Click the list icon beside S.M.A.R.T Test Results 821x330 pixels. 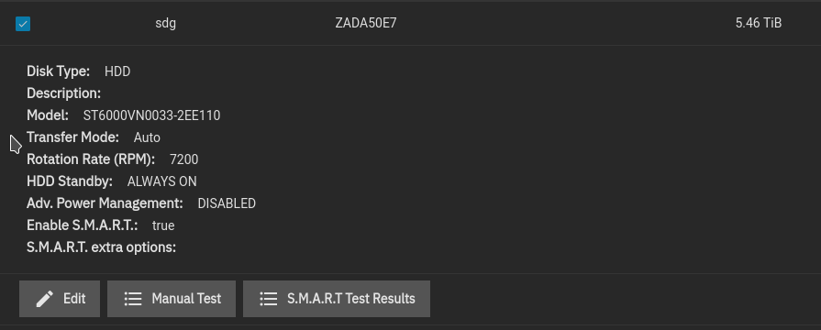click(269, 299)
